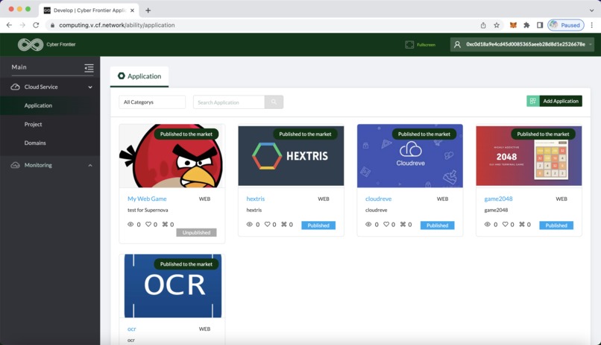Click Published to the market badge on hextris

pyautogui.click(x=305, y=134)
